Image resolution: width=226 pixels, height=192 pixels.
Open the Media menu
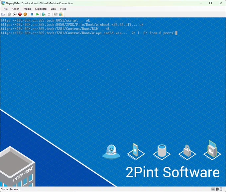click(x=27, y=9)
